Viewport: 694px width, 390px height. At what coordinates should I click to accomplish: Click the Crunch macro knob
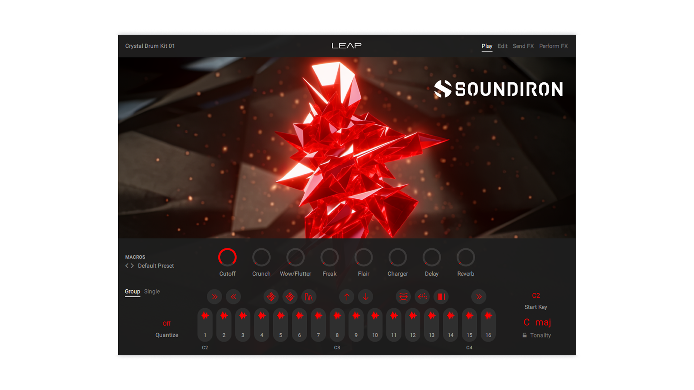[x=261, y=257]
